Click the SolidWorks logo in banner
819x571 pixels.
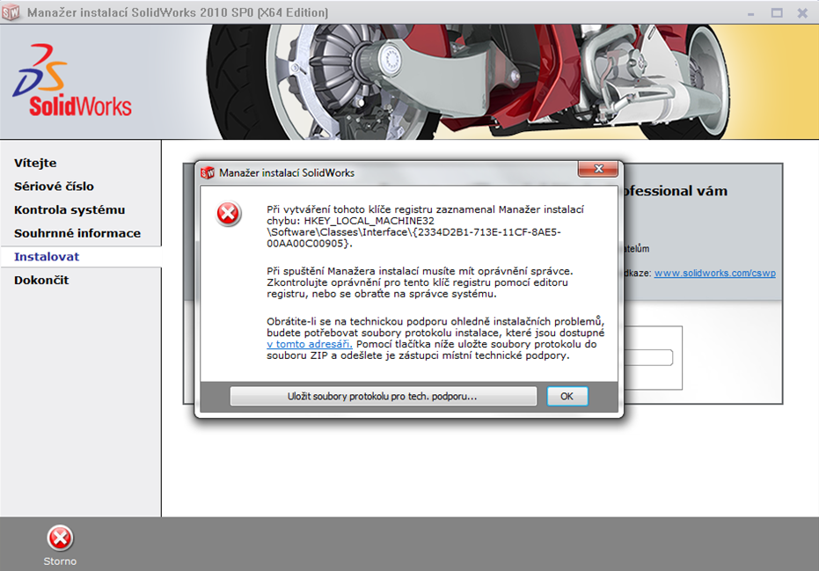coord(72,80)
